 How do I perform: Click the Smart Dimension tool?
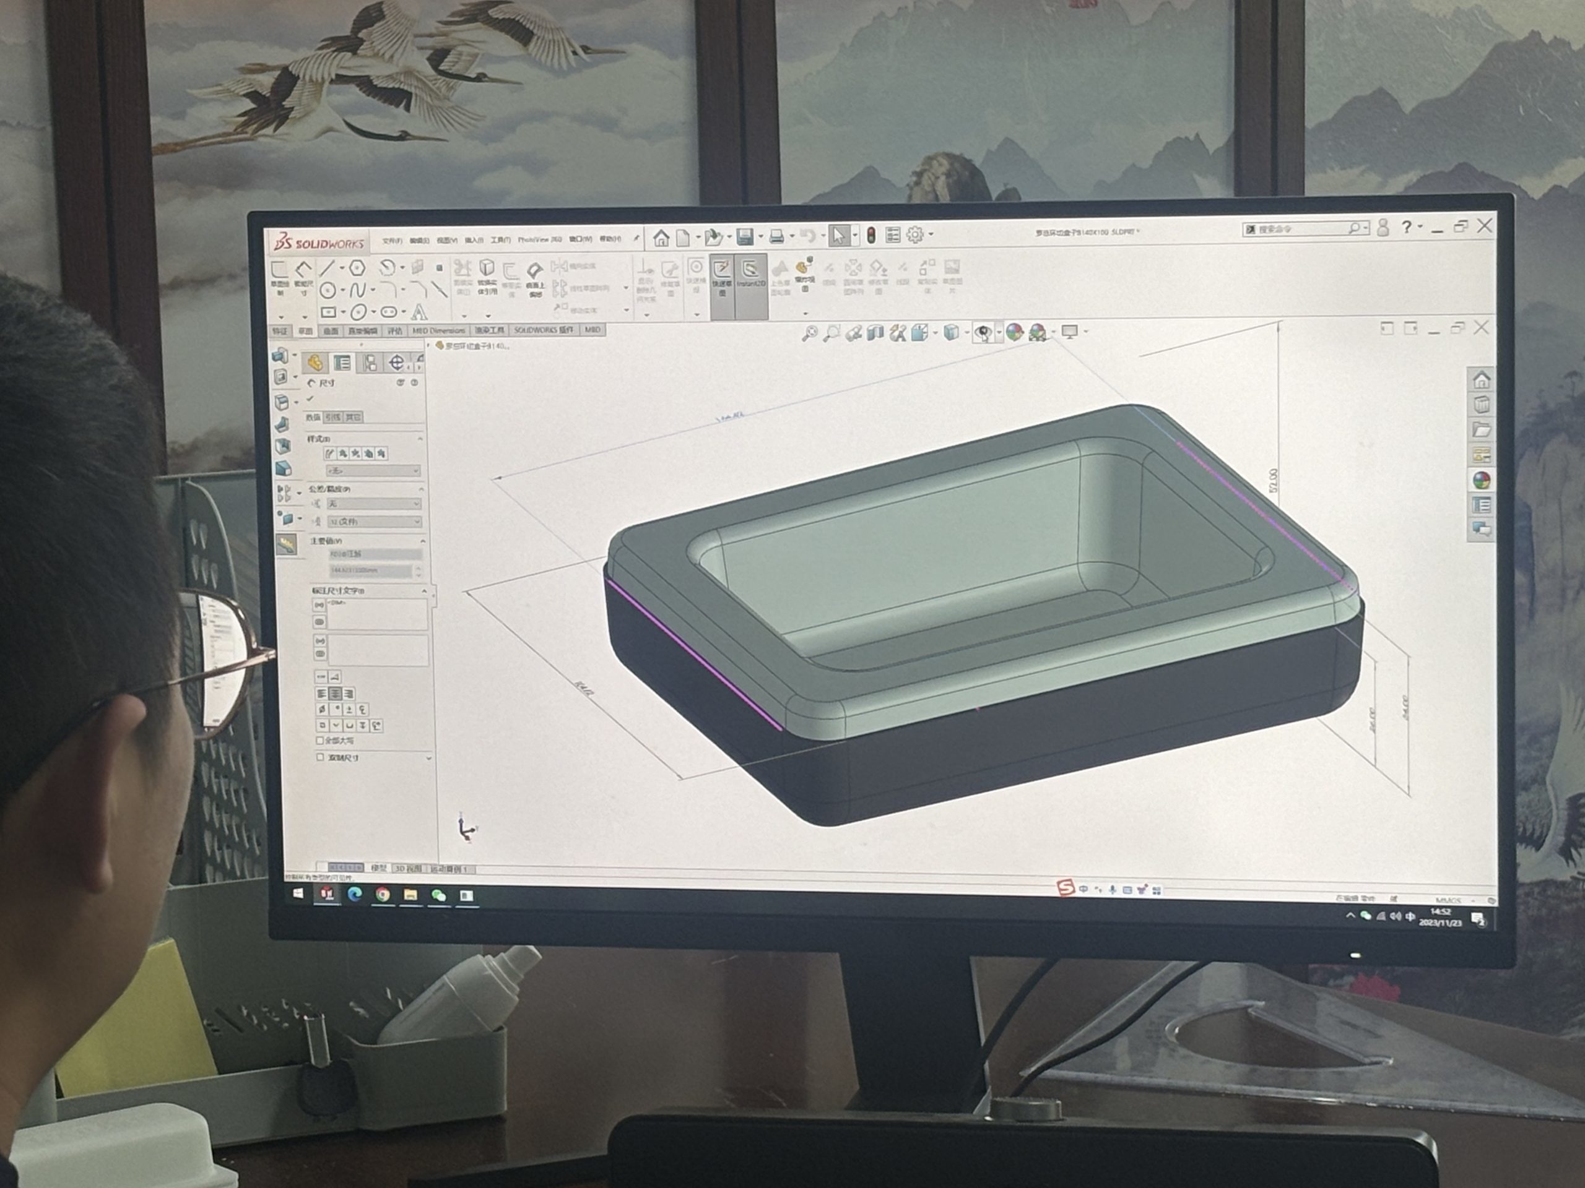click(303, 277)
